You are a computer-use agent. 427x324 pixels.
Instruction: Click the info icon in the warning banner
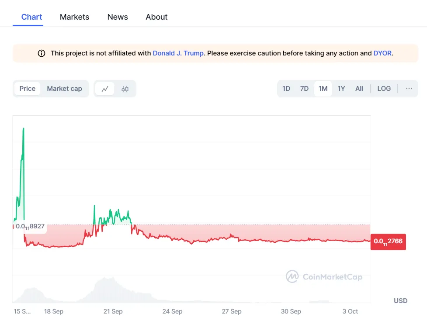tap(42, 53)
